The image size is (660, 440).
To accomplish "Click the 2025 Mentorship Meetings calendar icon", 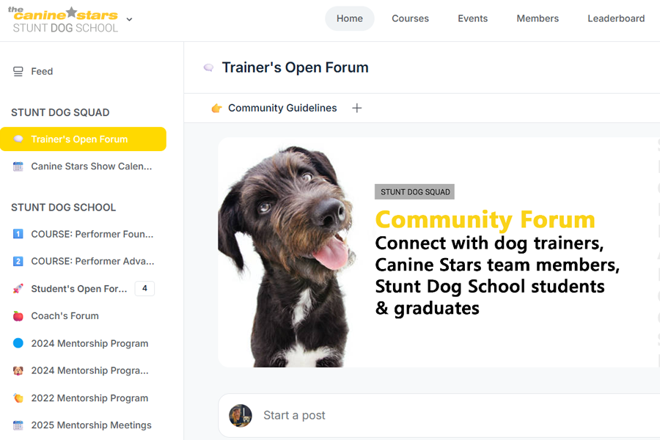I will (x=18, y=425).
